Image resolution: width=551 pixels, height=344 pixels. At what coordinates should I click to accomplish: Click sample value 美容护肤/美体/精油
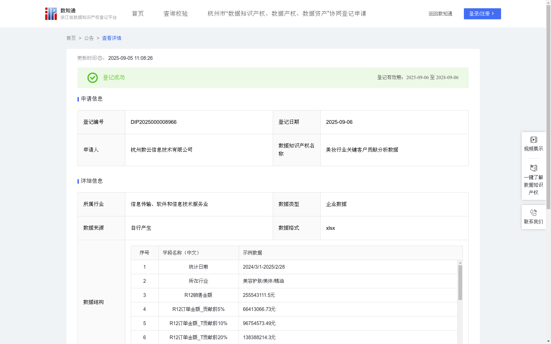click(263, 281)
